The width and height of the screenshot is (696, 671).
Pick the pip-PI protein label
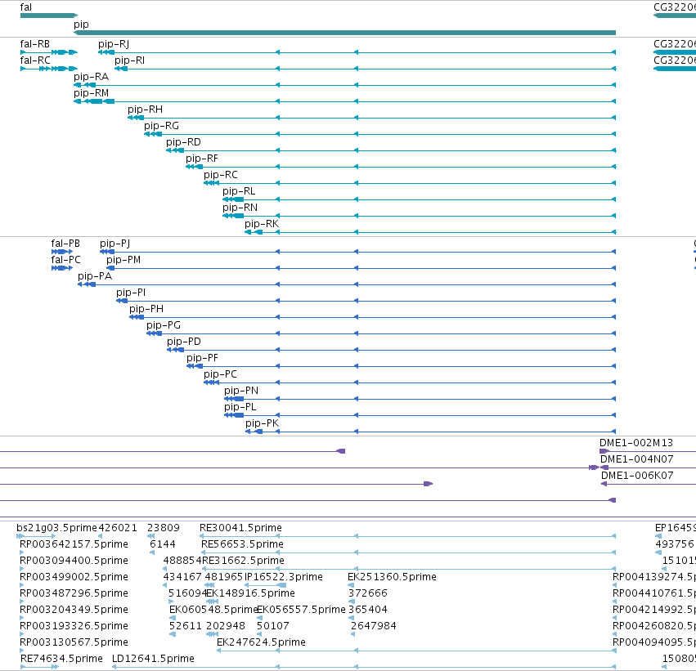[131, 293]
